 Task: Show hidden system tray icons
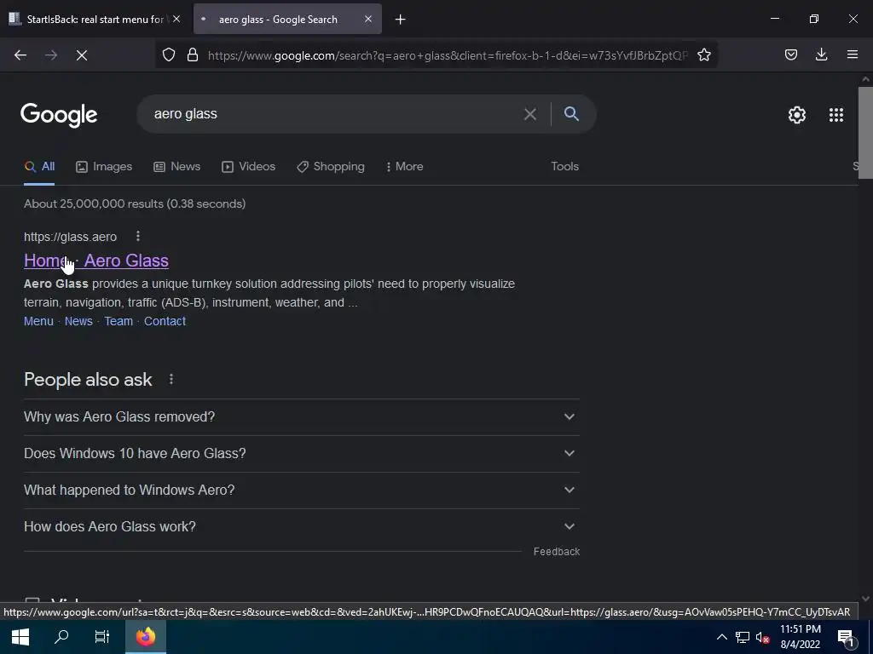[x=721, y=637]
